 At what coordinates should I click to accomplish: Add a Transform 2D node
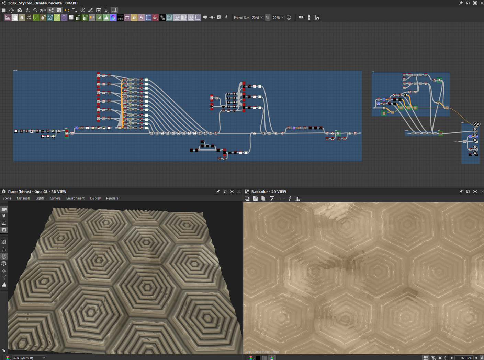[148, 17]
